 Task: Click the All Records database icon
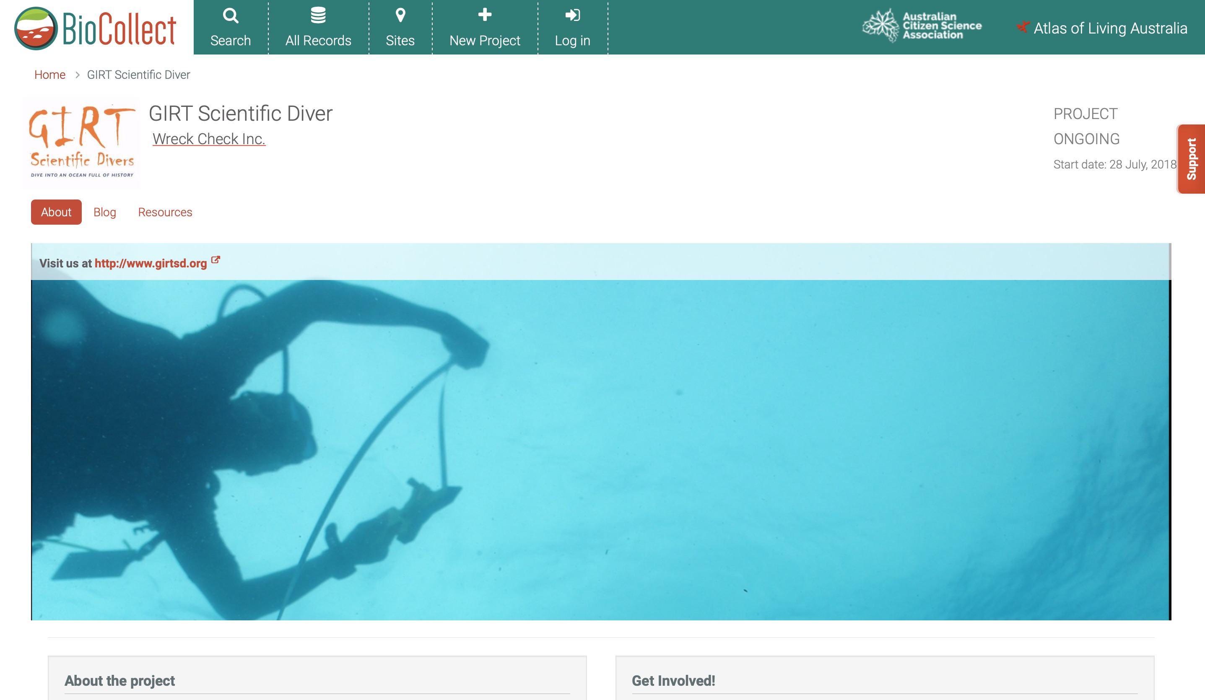point(318,16)
